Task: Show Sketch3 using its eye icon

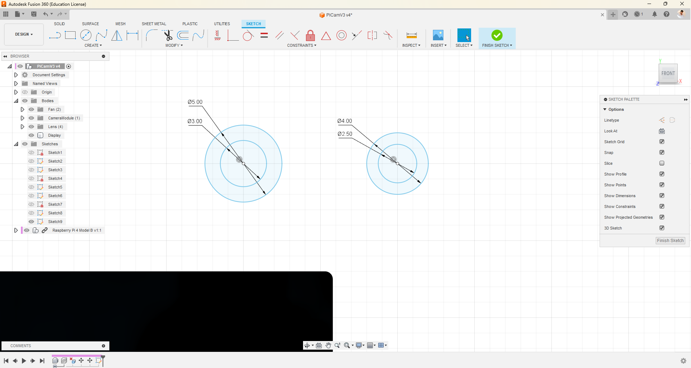Action: [31, 170]
